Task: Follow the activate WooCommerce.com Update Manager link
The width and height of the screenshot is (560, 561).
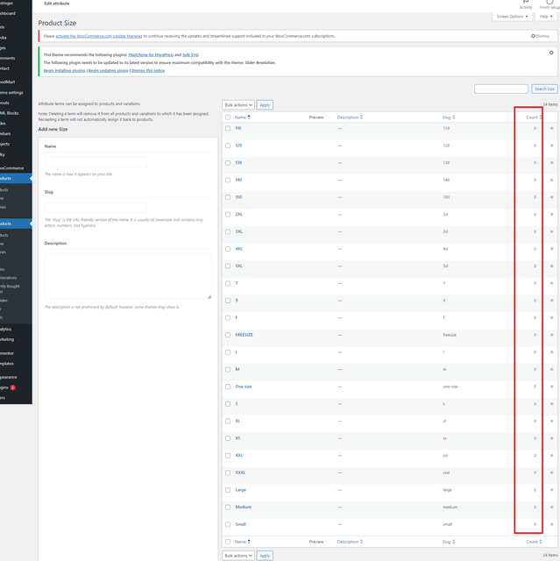Action: point(99,36)
